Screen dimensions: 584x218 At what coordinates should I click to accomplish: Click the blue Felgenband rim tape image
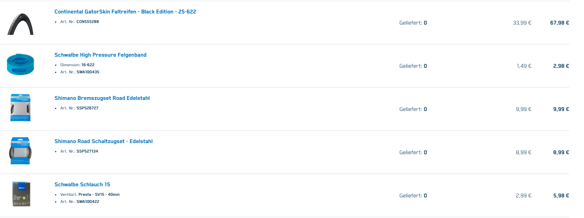pos(20,65)
